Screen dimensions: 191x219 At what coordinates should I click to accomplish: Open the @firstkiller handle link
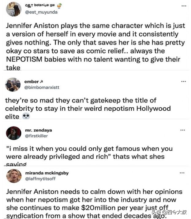coord(36,136)
